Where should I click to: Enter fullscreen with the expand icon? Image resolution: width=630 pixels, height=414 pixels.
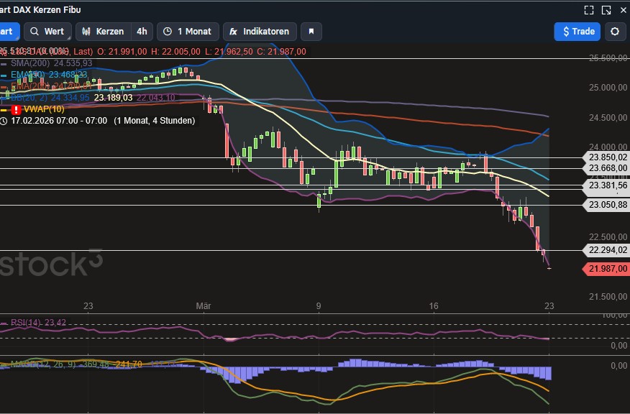click(589, 10)
